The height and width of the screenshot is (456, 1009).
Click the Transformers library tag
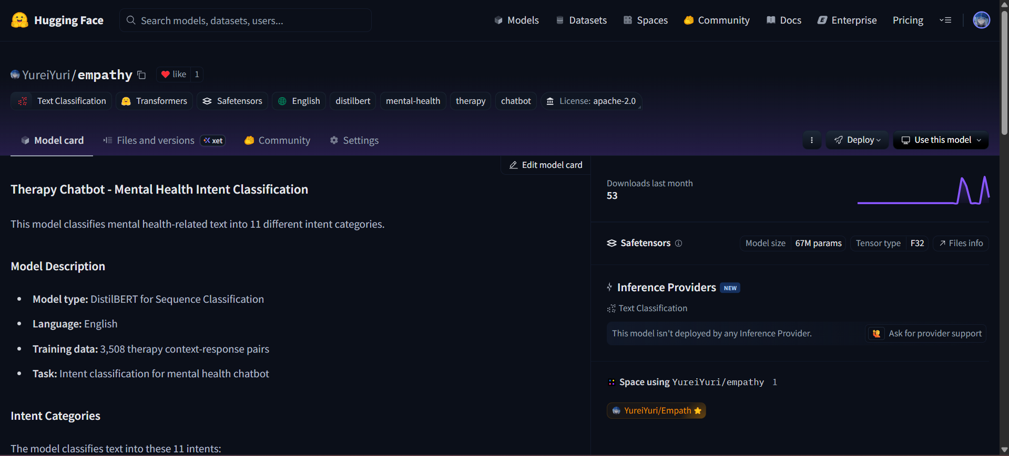pyautogui.click(x=154, y=101)
